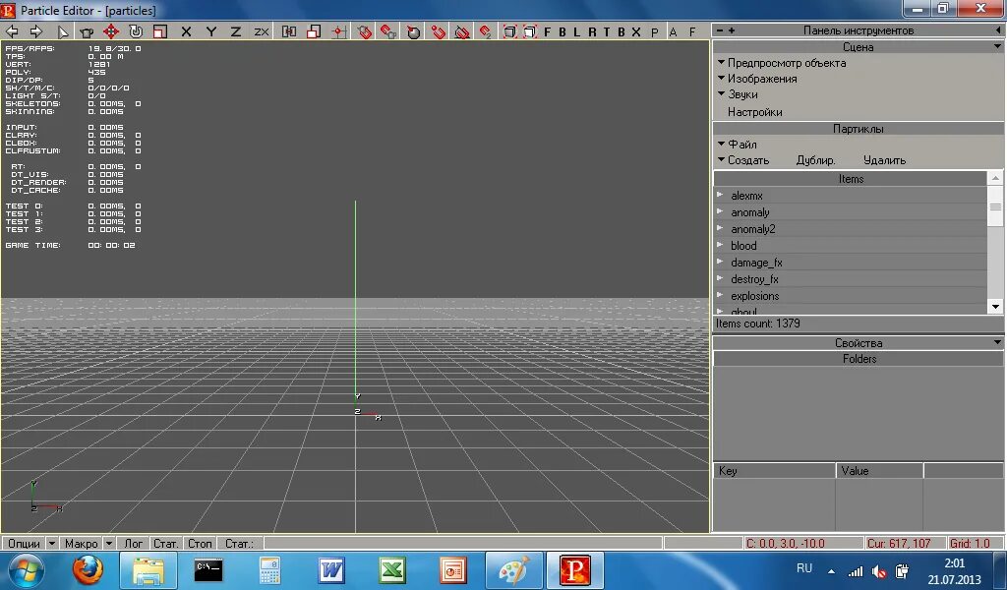Click the Zoom Selected cube icon

pos(530,31)
